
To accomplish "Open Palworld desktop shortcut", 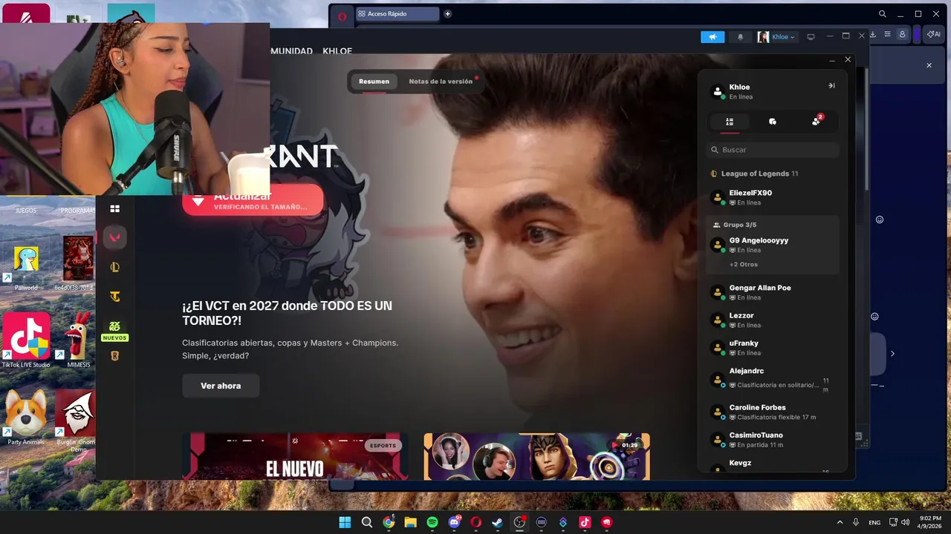I will click(x=26, y=266).
